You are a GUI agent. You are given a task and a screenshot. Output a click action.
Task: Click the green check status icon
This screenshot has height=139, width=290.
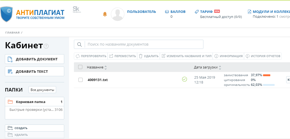pyautogui.click(x=185, y=79)
